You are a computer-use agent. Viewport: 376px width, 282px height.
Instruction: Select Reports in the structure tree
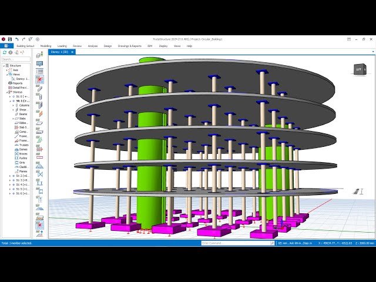pos(18,83)
